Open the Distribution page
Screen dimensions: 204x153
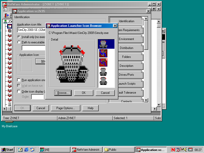(131, 48)
